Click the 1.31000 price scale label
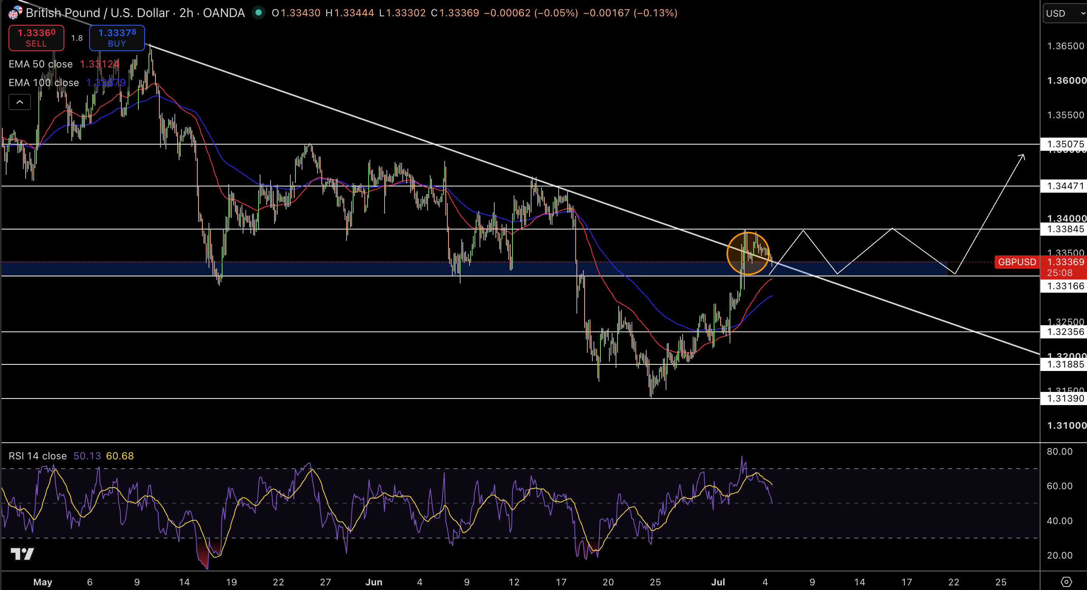The height and width of the screenshot is (590, 1087). 1066,425
